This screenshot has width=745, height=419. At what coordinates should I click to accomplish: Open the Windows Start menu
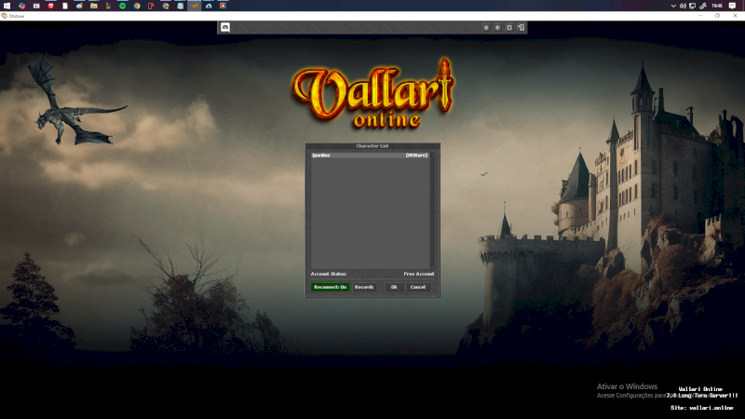tap(7, 6)
